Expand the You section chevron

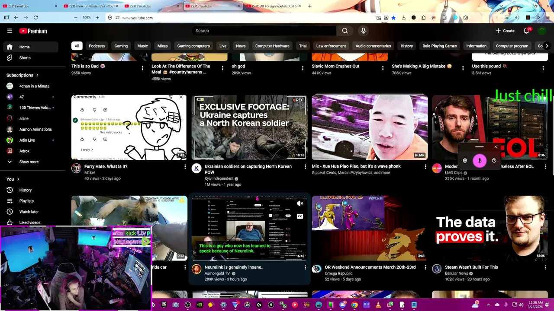[x=18, y=179]
